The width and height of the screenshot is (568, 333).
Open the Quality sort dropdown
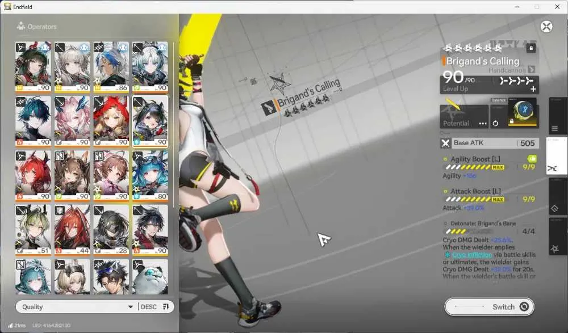click(x=77, y=307)
